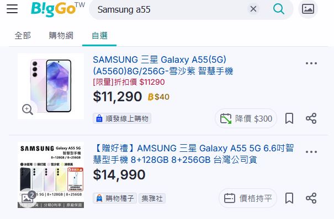This screenshot has width=334, height=219.
Task: Open the SAMSUNG Galaxy A55(5G) 雪沙紫 product link
Action: [x=163, y=65]
